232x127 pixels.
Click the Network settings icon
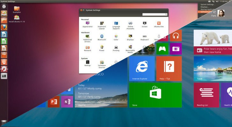pos(87,48)
